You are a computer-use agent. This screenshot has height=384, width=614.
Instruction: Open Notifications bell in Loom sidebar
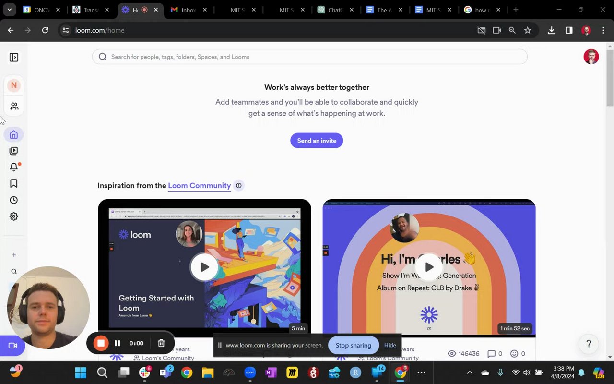(13, 167)
